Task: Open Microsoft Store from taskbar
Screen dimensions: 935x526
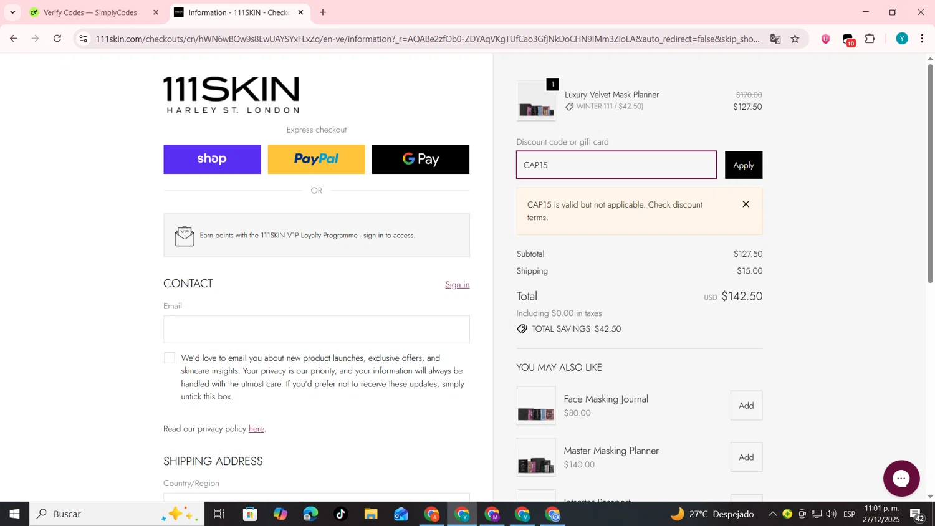Action: pos(250,514)
